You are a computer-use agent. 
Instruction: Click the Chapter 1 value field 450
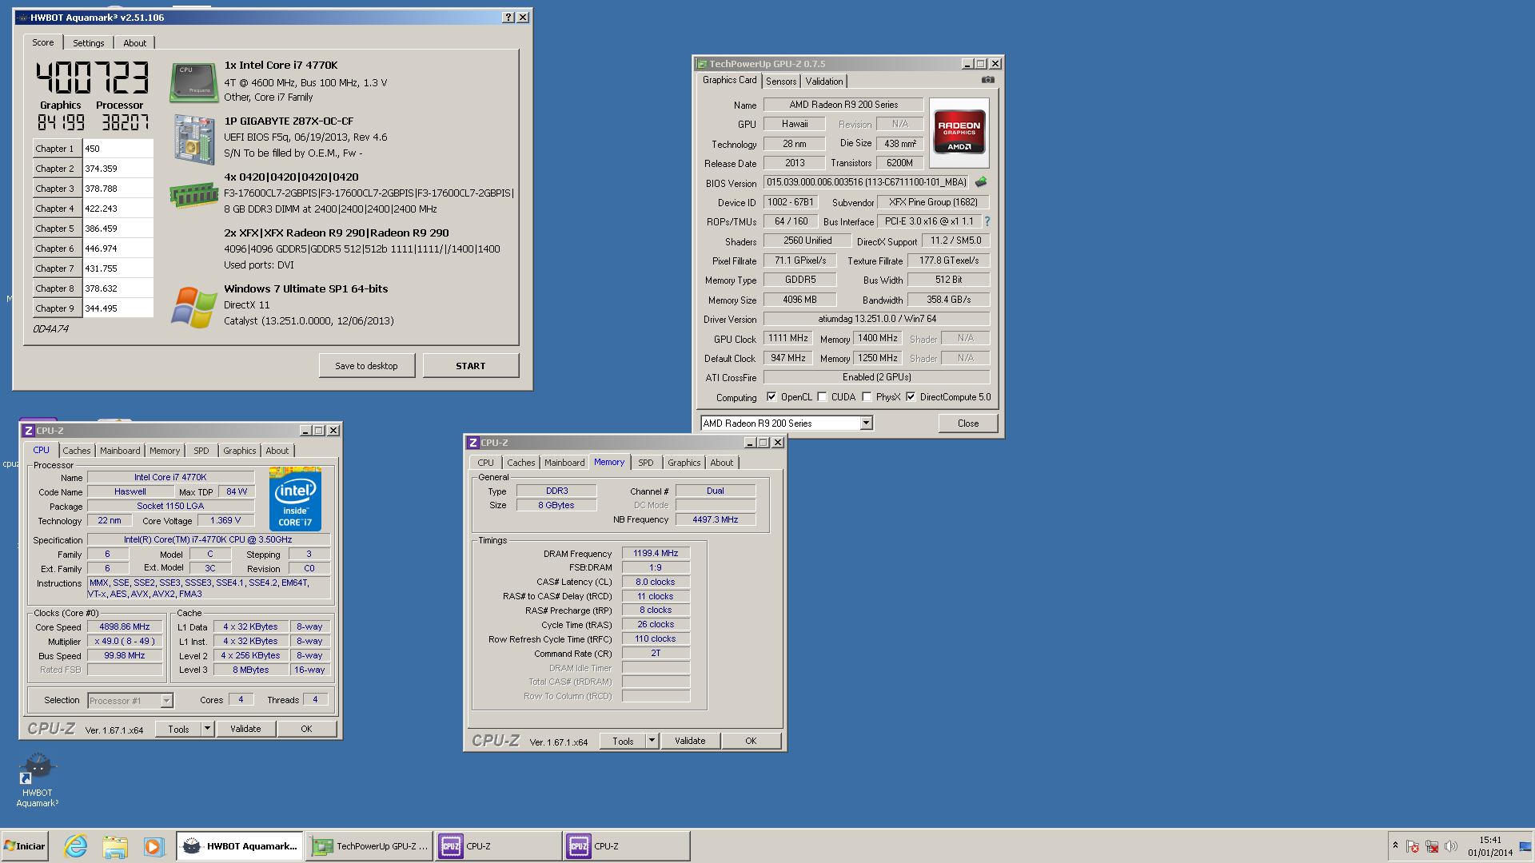pyautogui.click(x=118, y=149)
